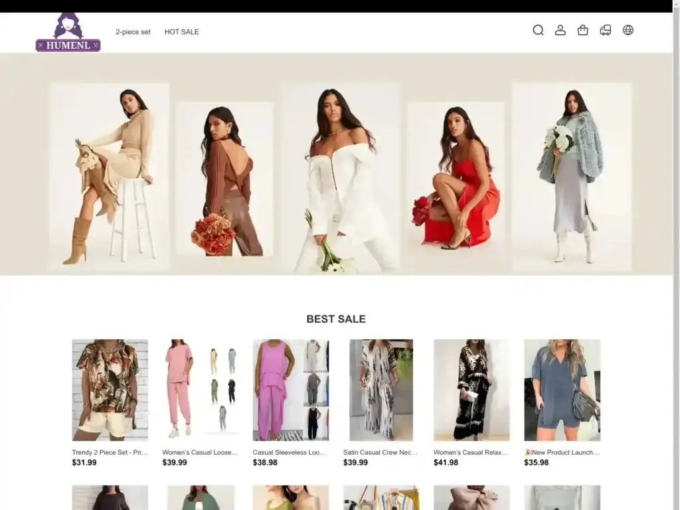This screenshot has height=510, width=680.
Task: Open the search icon
Action: [x=538, y=31]
